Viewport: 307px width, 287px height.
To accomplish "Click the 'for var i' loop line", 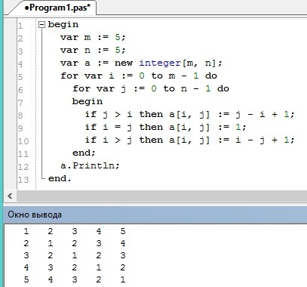I will 139,76.
